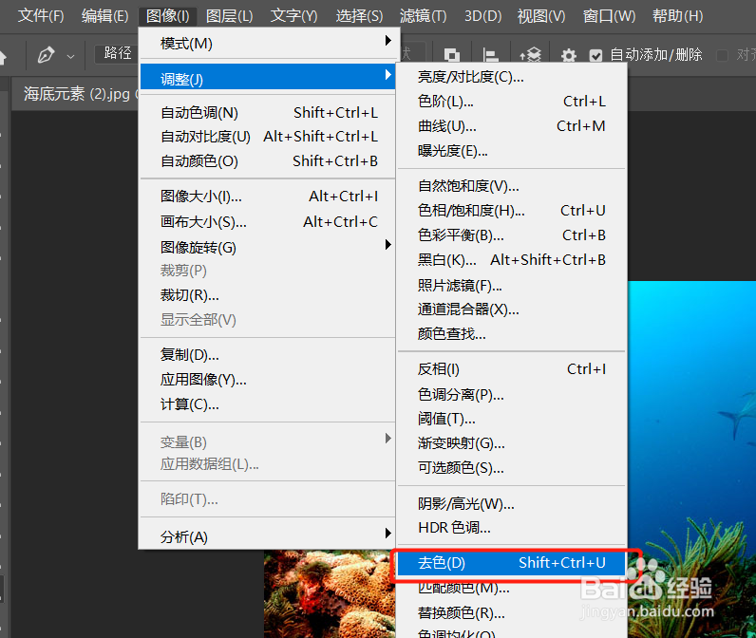The height and width of the screenshot is (638, 756).
Task: Open the 3D(D) menu
Action: pos(483,16)
